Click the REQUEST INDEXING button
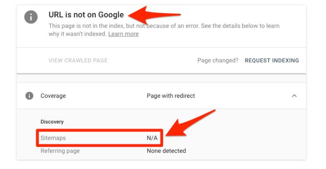This screenshot has height=169, width=326. [x=272, y=60]
